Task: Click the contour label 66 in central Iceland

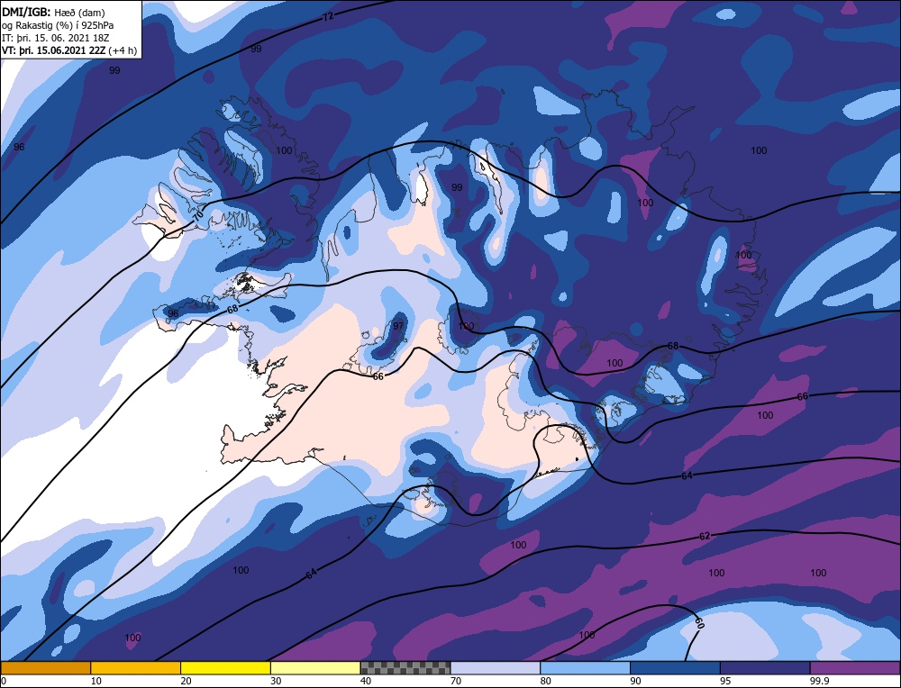Action: tap(378, 376)
